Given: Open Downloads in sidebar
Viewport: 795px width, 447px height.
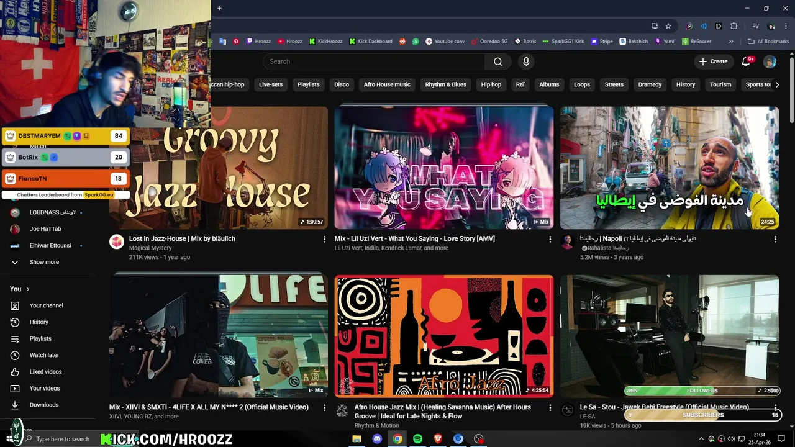Looking at the screenshot, I should click(44, 405).
